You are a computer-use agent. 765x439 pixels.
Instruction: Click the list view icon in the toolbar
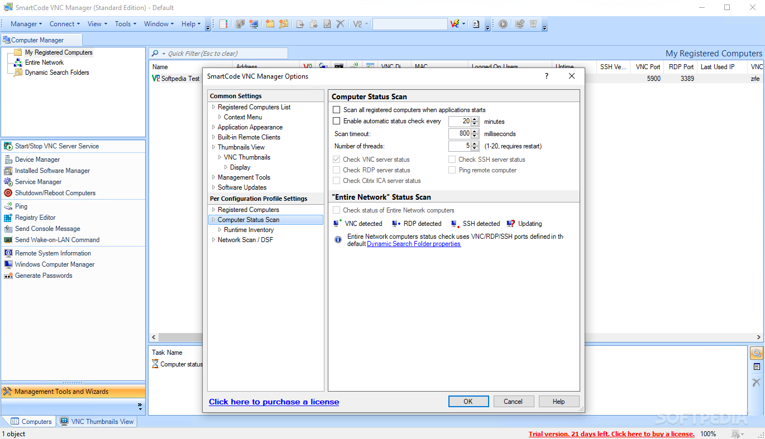[223, 24]
